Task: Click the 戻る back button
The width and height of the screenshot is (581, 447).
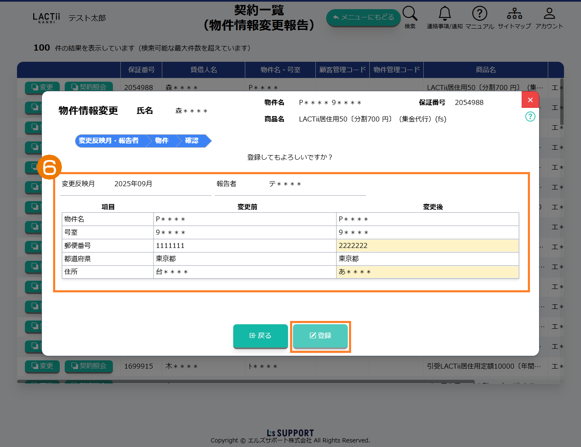Action: (260, 335)
